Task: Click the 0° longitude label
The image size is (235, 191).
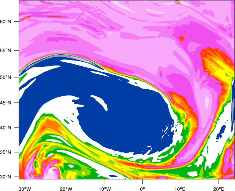Action: pos(142,189)
